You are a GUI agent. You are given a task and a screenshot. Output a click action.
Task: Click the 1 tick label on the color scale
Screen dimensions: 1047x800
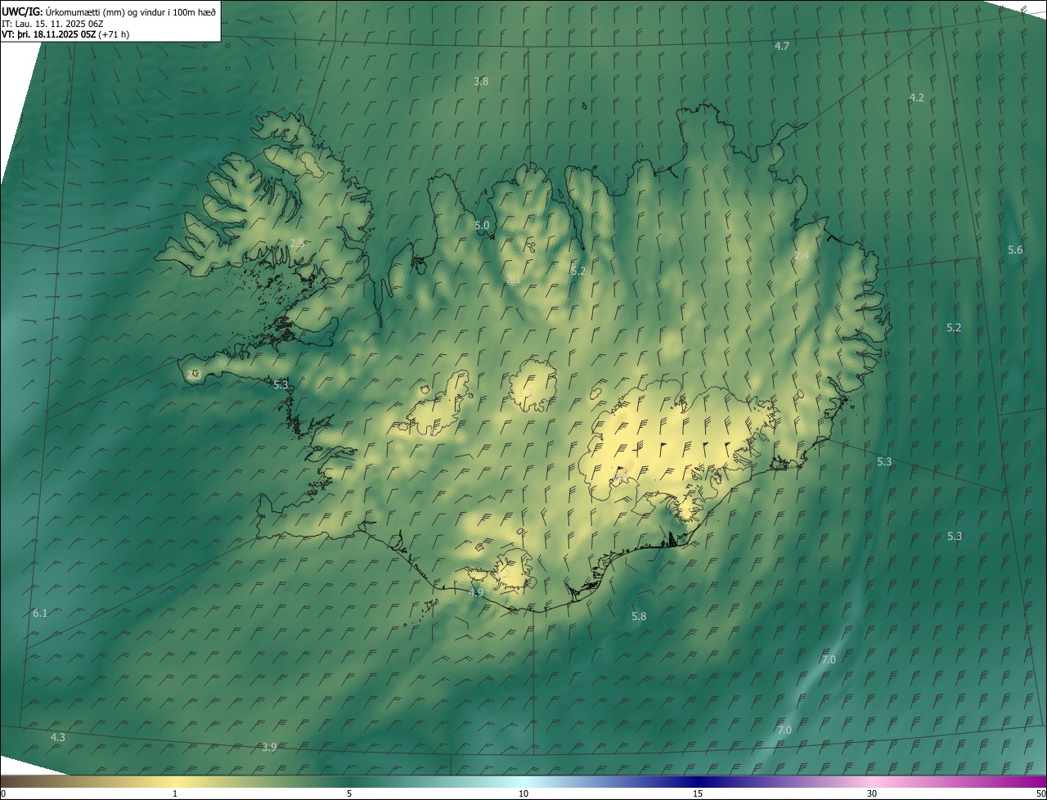click(x=175, y=793)
